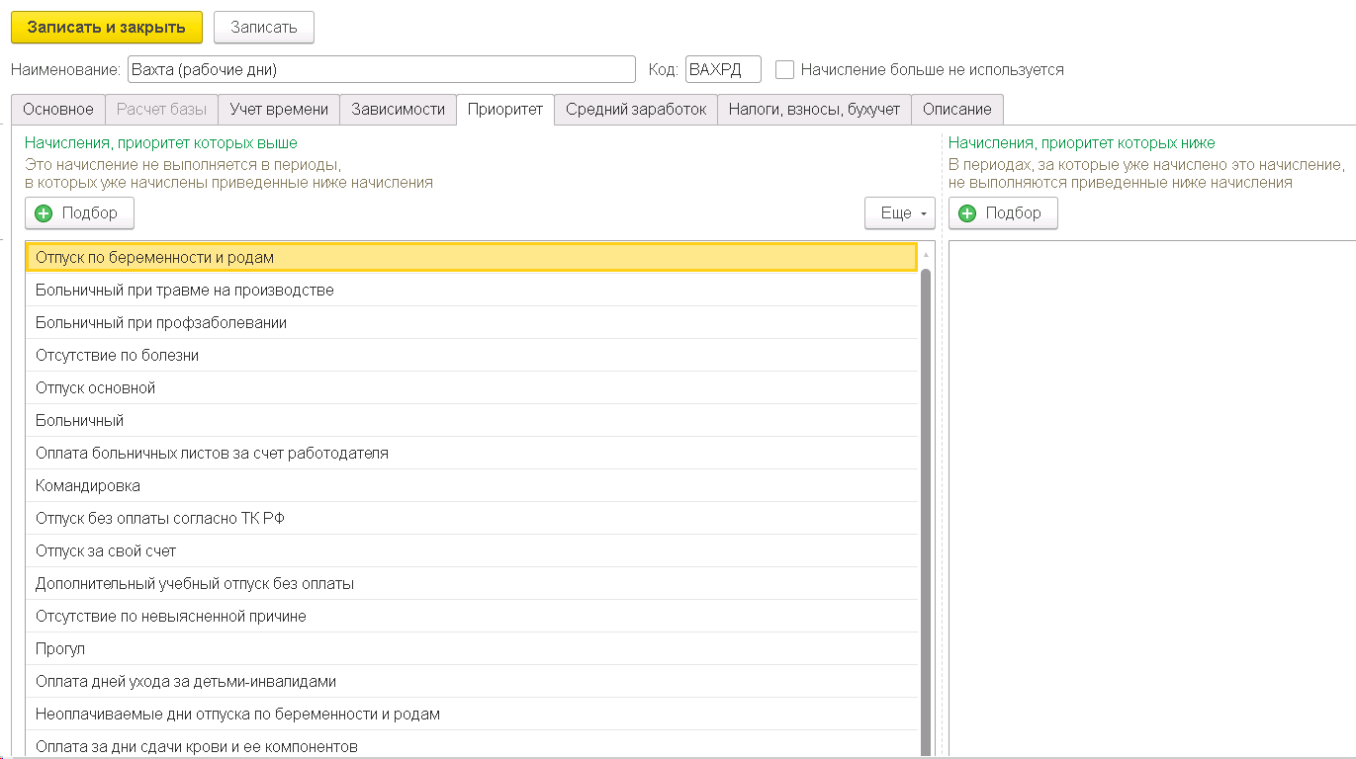The image size is (1356, 759).
Task: Click into the 'Наименование' input field
Action: (x=382, y=69)
